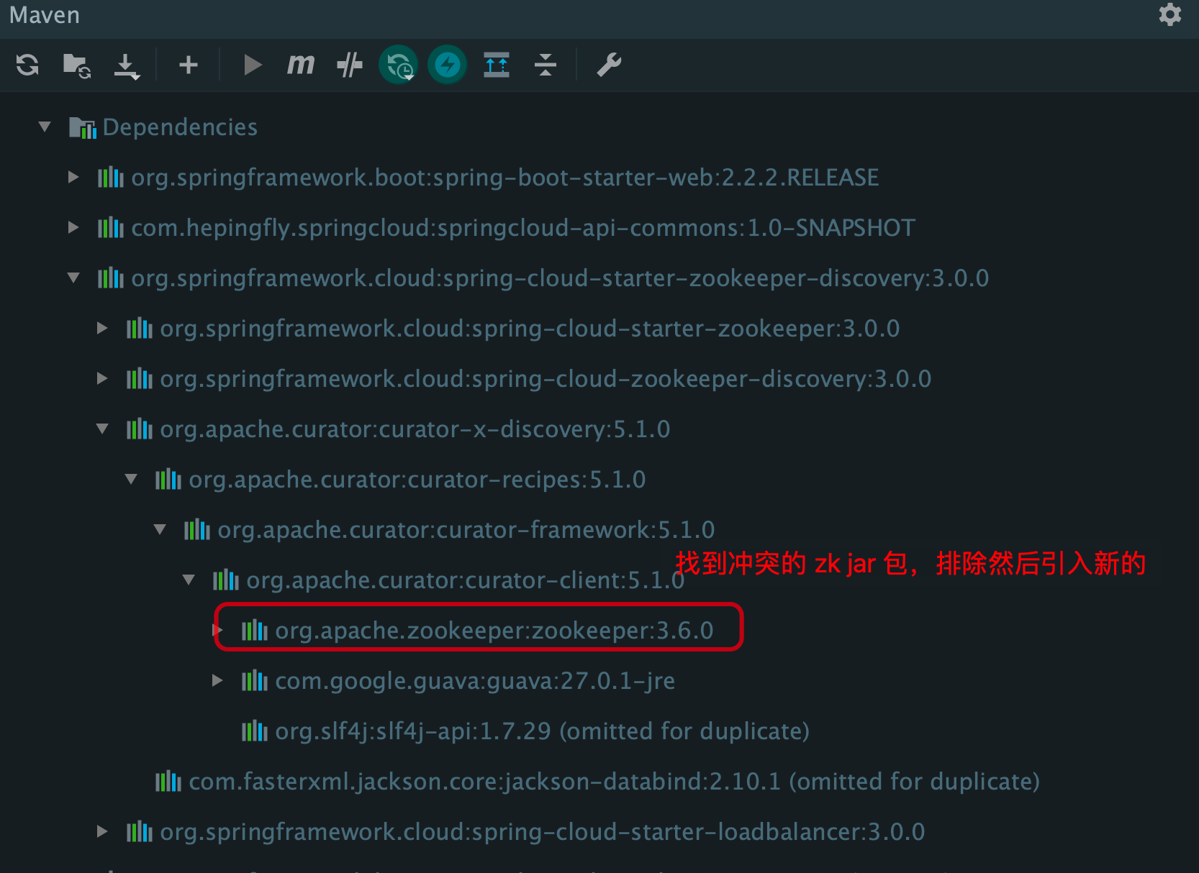This screenshot has height=873, width=1199.
Task: Add a Maven project with the plus icon
Action: point(189,65)
